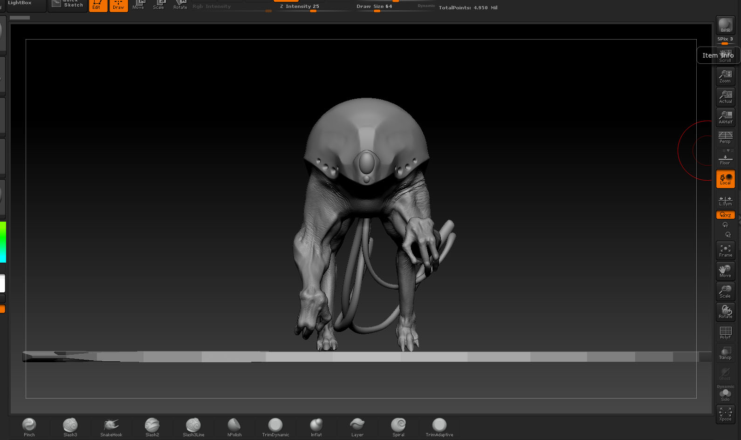Render with the BPR button
Image resolution: width=741 pixels, height=440 pixels.
pyautogui.click(x=725, y=25)
